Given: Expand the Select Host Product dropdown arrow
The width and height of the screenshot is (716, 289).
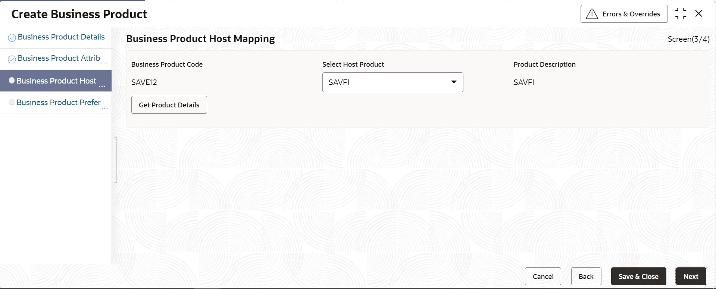Looking at the screenshot, I should click(x=453, y=82).
